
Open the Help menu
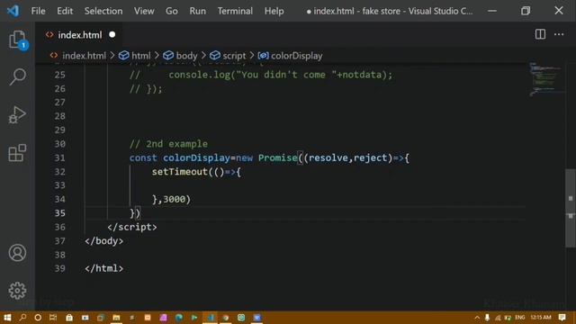click(x=274, y=11)
